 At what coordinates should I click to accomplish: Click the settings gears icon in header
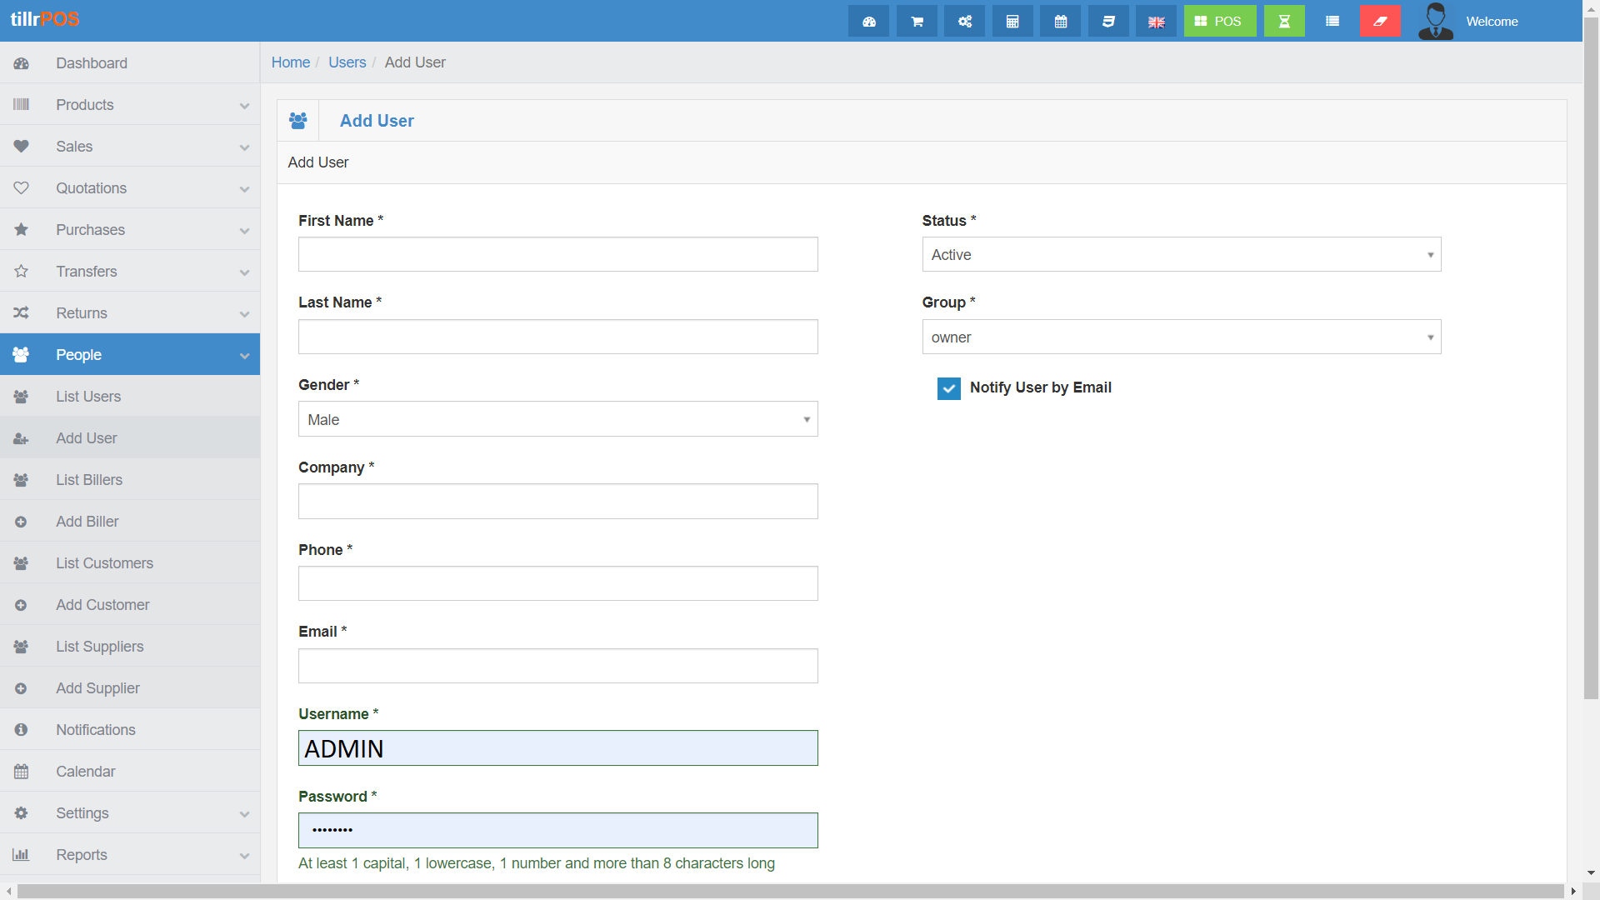click(x=964, y=22)
